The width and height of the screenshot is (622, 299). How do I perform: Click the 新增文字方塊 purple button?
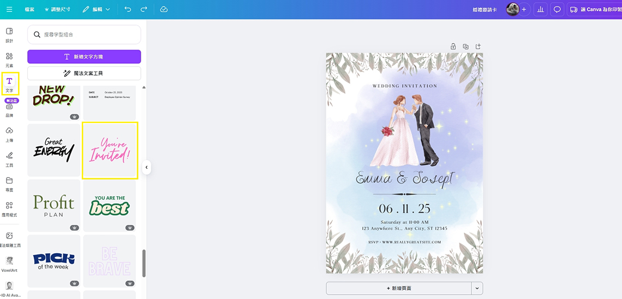point(84,57)
